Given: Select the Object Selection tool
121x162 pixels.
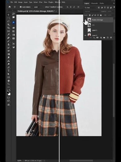Looking at the screenshot, I should click(8, 25).
